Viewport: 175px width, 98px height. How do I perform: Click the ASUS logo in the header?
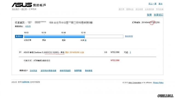pos(22,5)
